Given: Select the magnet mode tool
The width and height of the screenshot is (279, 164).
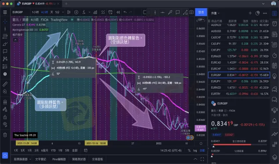Looking at the screenshot, I should click(x=5, y=102).
